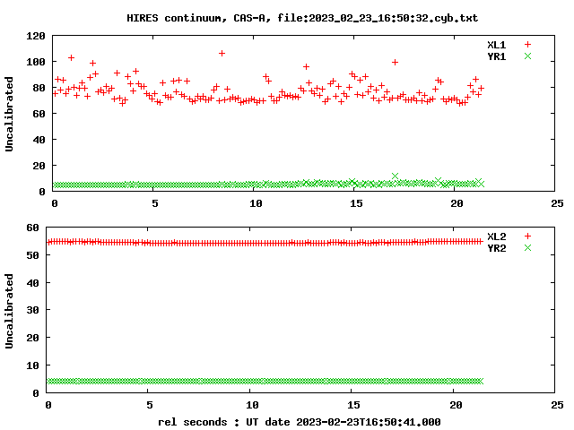Click the 60 tick label in XL1/YR1 plot
The width and height of the screenshot is (574, 430).
coord(39,114)
